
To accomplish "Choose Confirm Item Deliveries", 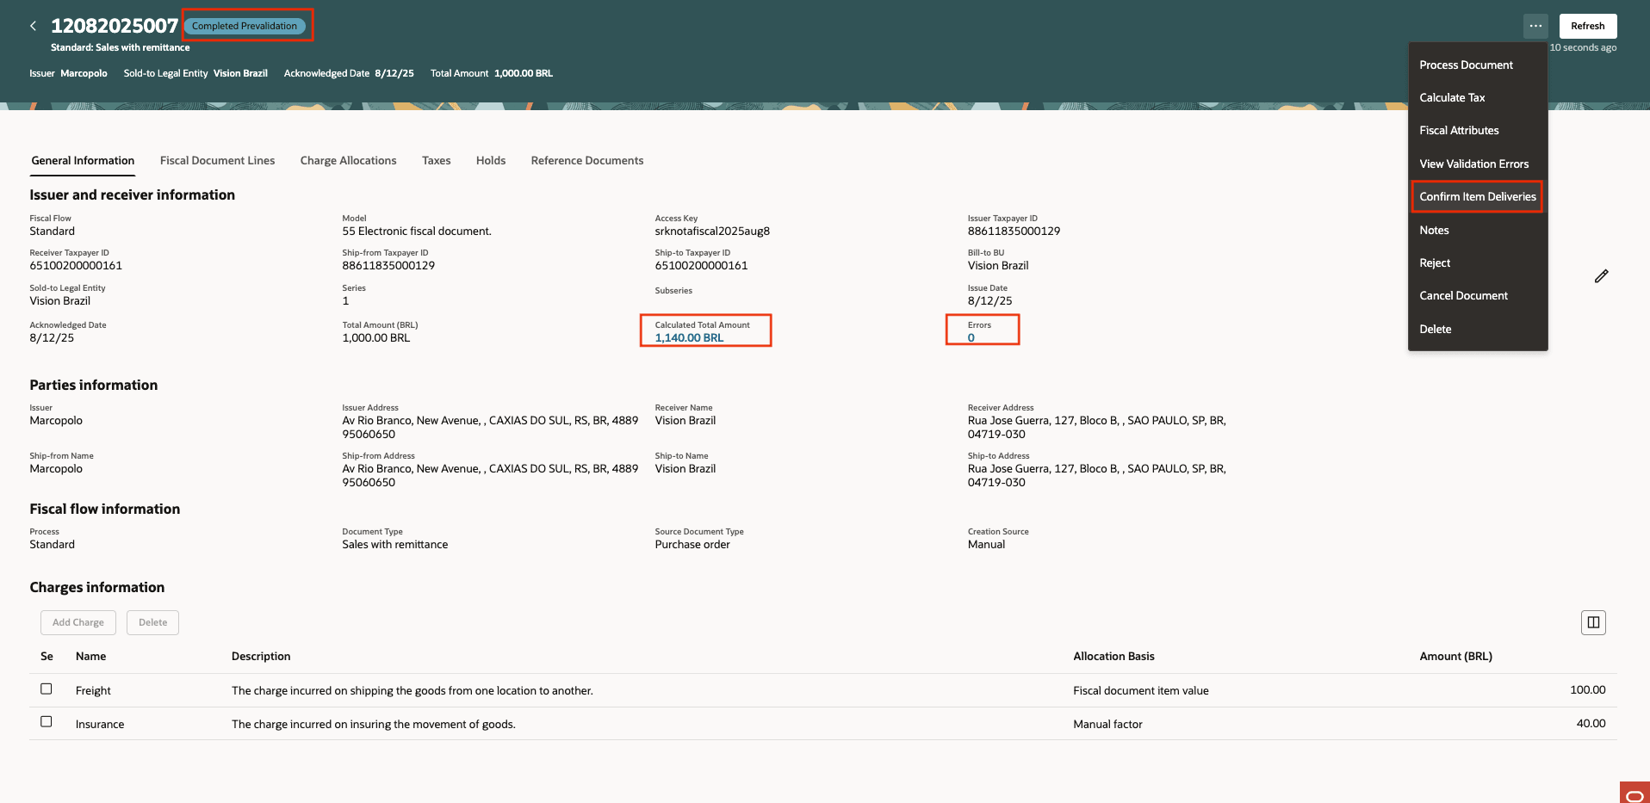I will coord(1477,196).
